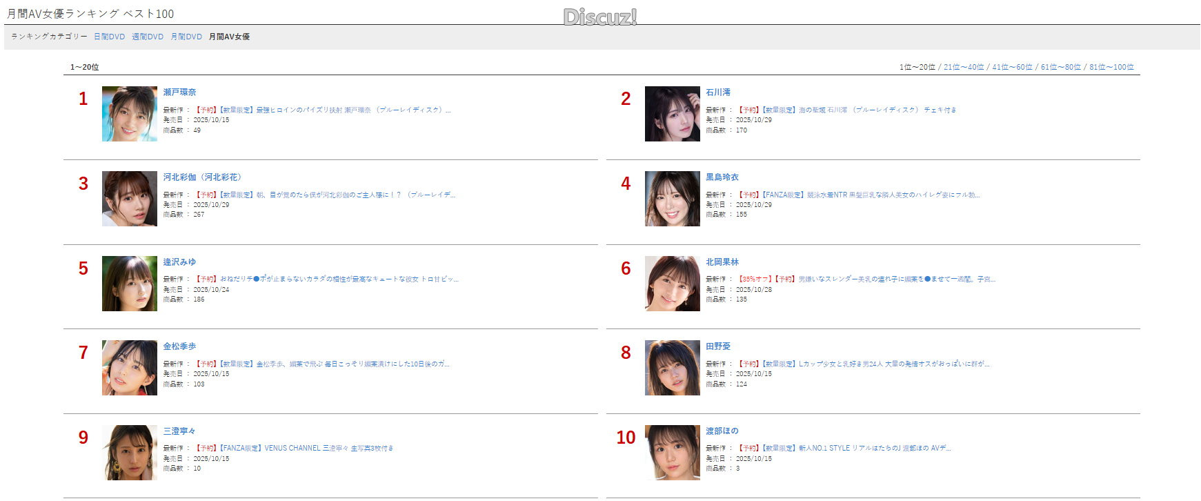The height and width of the screenshot is (501, 1201).
Task: Jump to ranks 81位～100位 page
Action: pos(1111,67)
